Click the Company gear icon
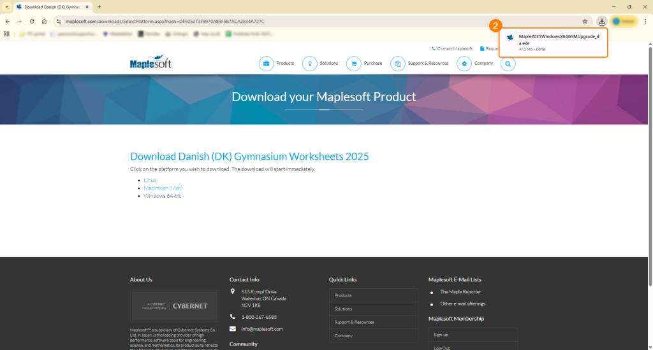The width and height of the screenshot is (653, 350). [464, 64]
